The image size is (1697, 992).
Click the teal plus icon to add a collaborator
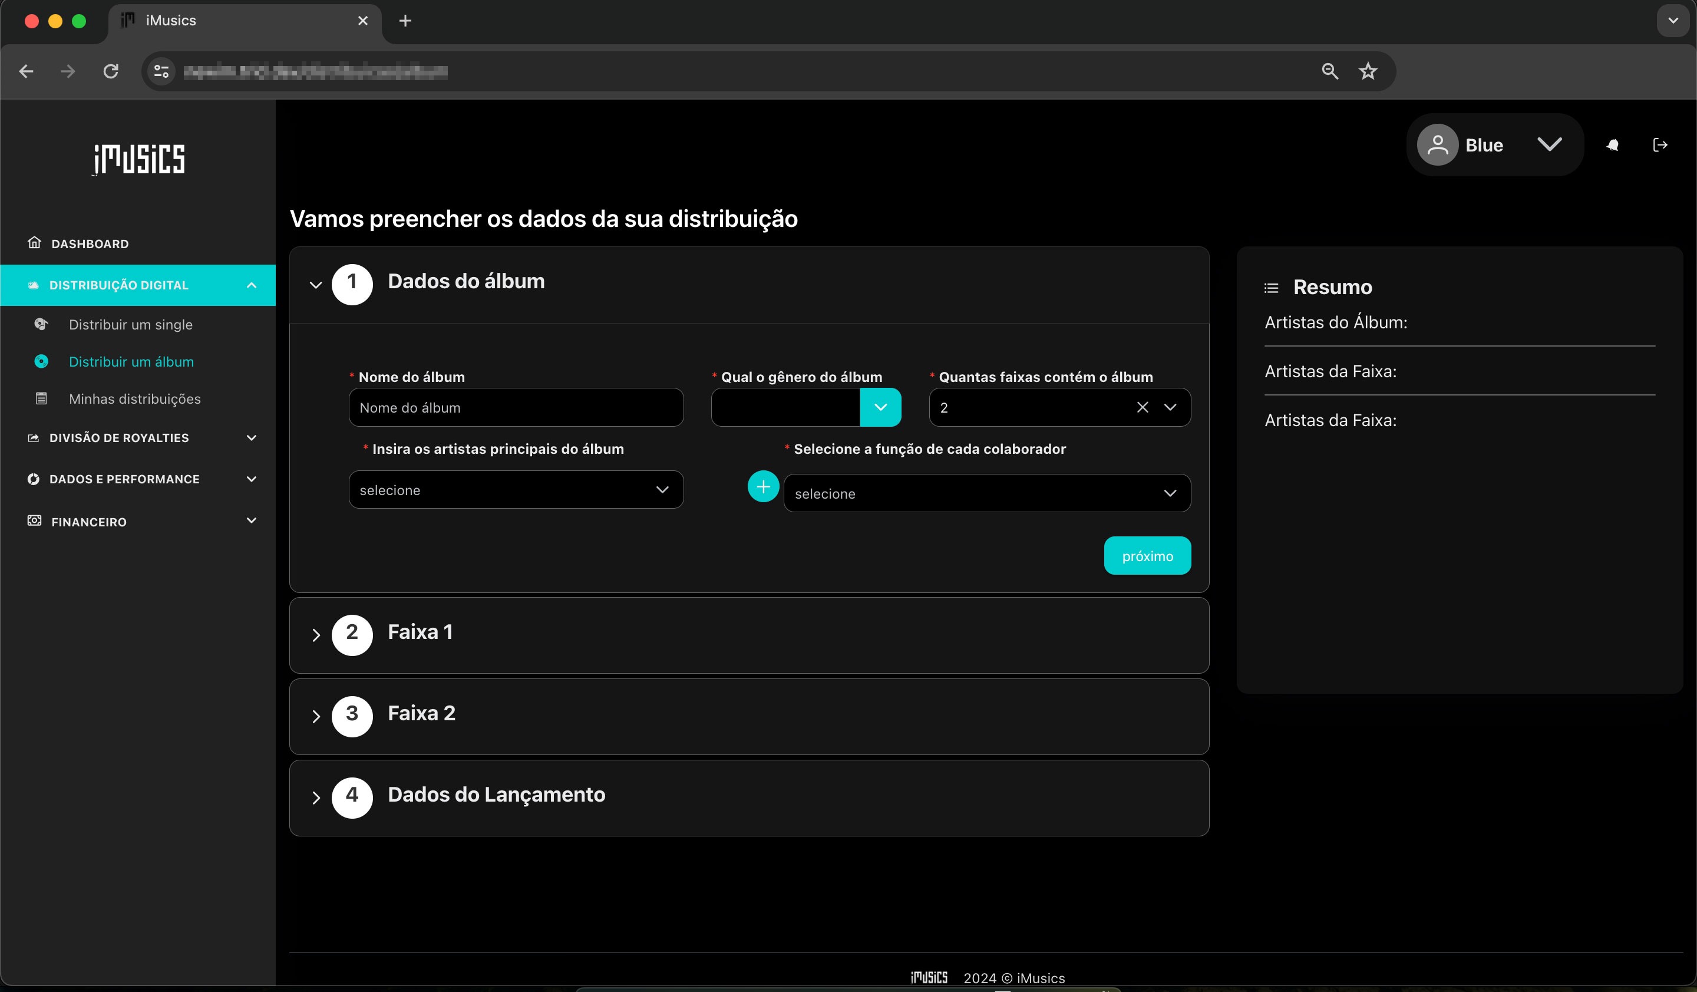coord(763,486)
